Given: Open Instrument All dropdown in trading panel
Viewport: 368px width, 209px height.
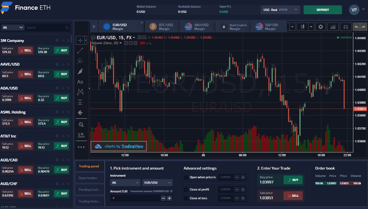Looking at the screenshot, I should click(125, 183).
